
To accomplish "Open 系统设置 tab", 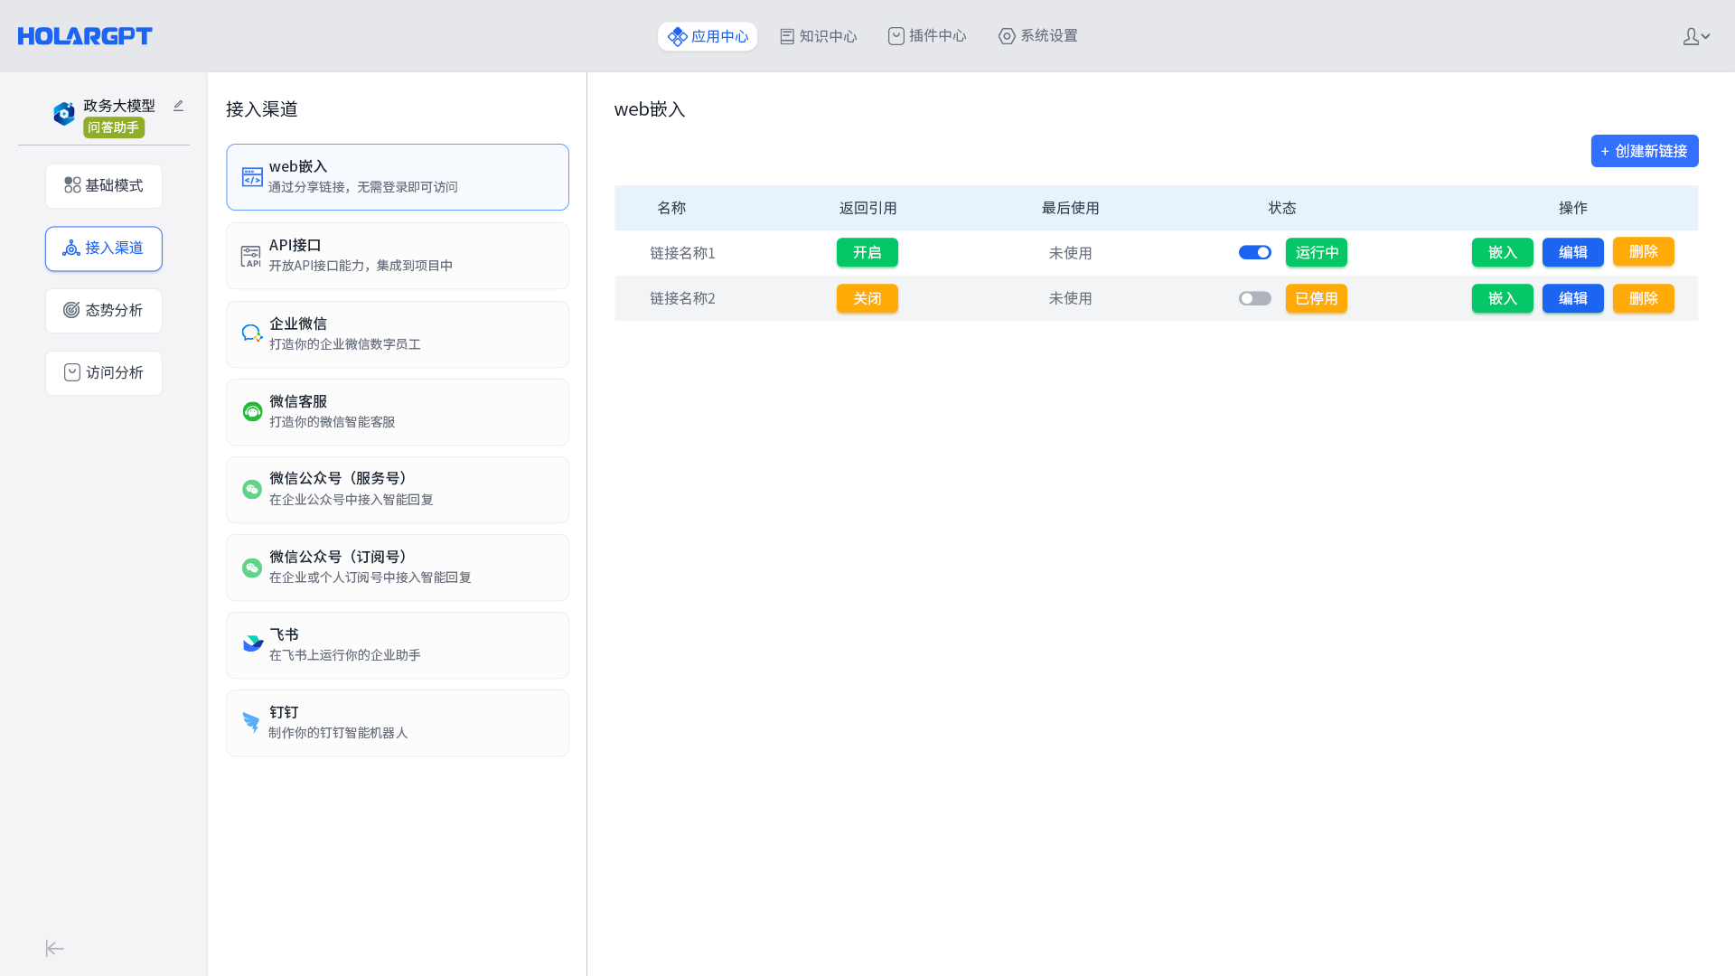I will [x=1038, y=36].
